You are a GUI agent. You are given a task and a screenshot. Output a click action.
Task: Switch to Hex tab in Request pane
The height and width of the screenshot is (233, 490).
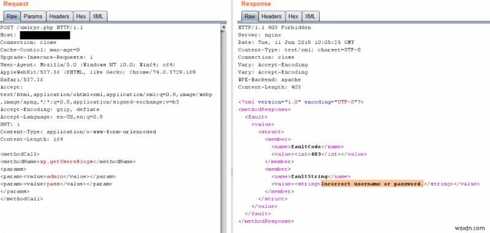click(81, 17)
